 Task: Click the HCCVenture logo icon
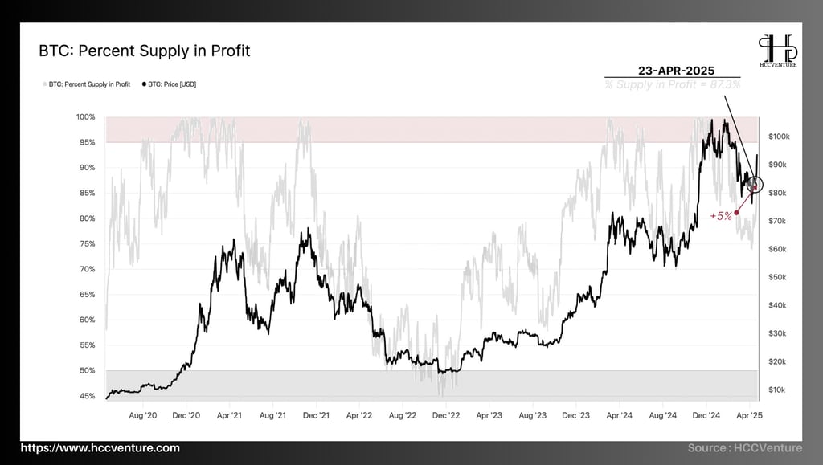click(778, 51)
